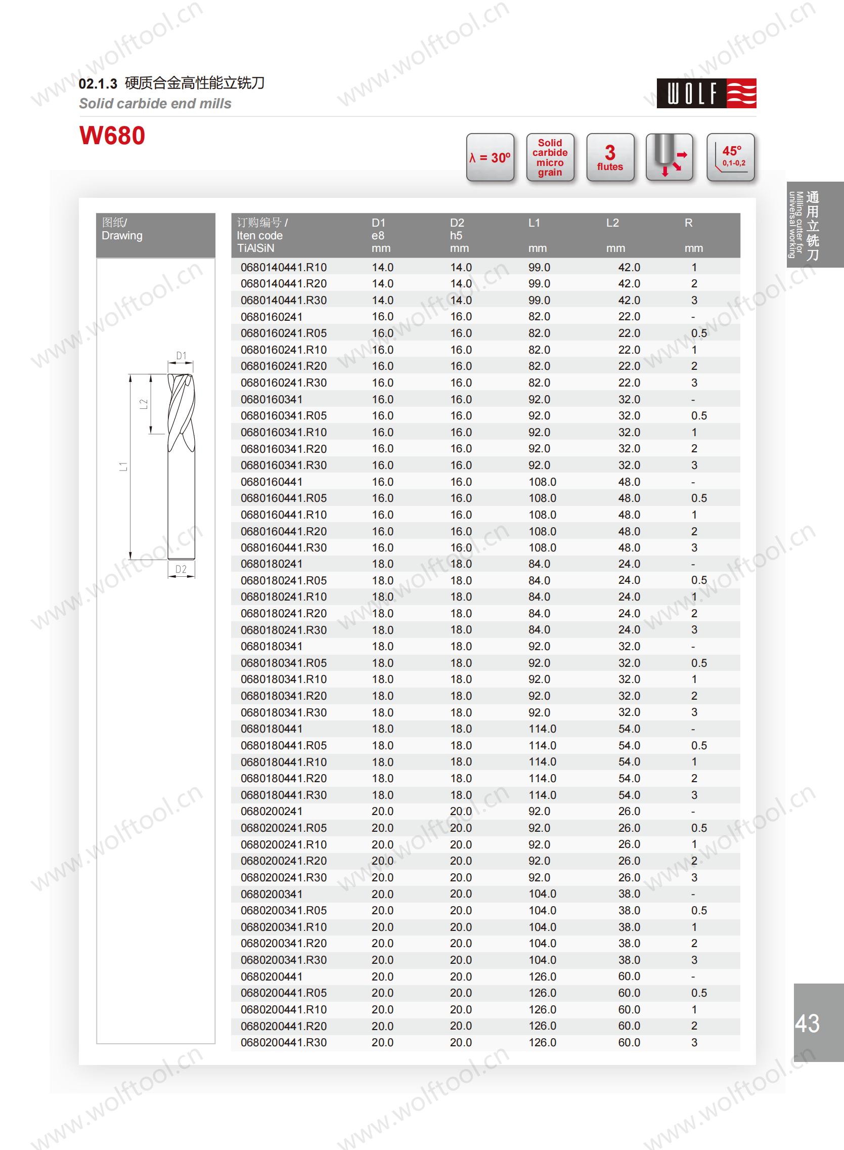The image size is (844, 1150).
Task: Click the L1 dimension label in drawing
Action: pos(123,466)
